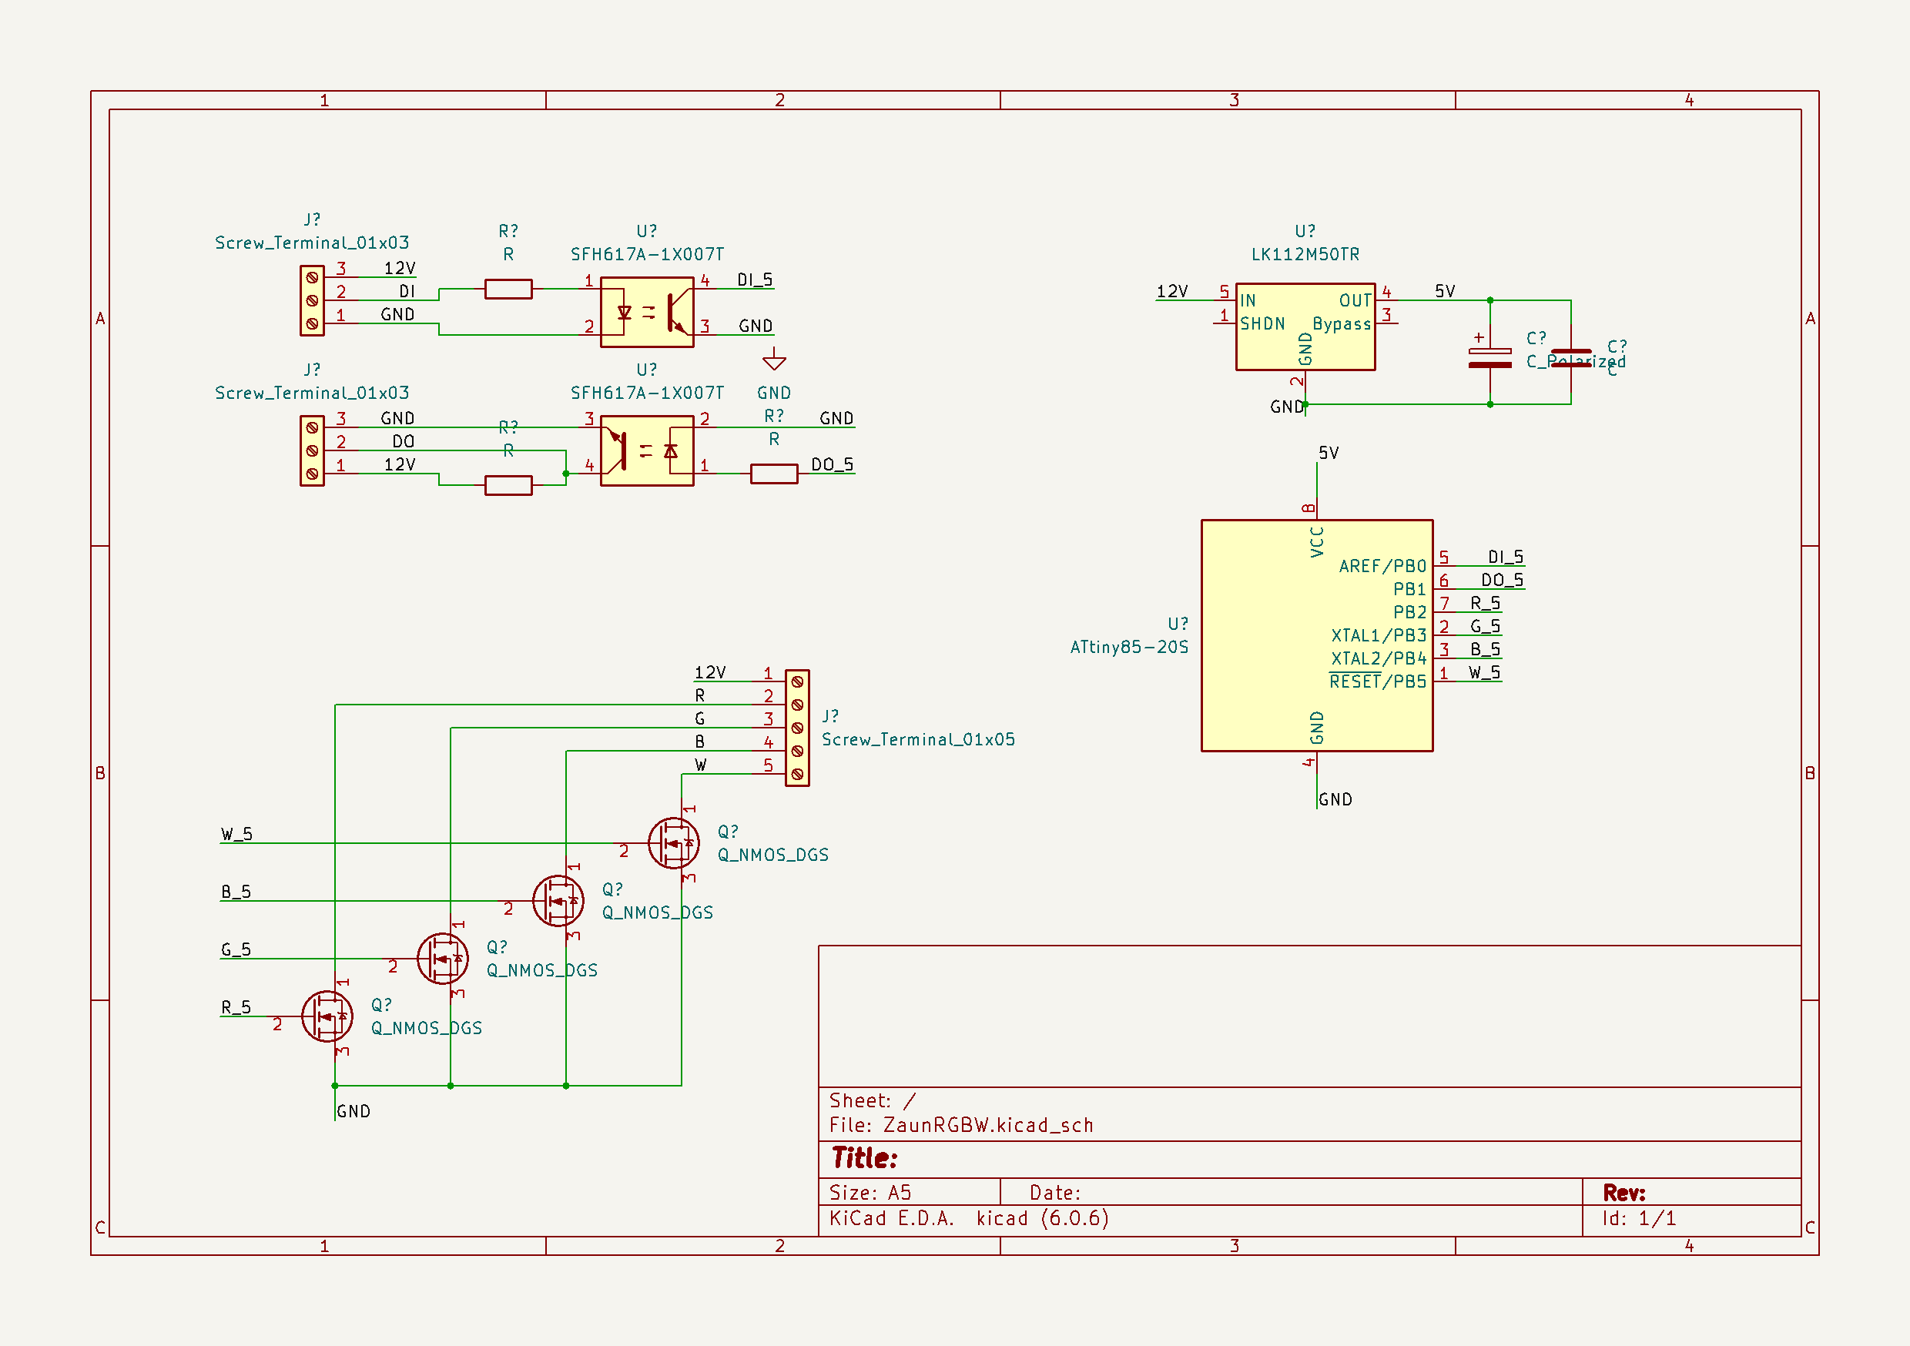Select the optocoupler connected to DO_5
This screenshot has height=1346, width=1910.
point(646,451)
